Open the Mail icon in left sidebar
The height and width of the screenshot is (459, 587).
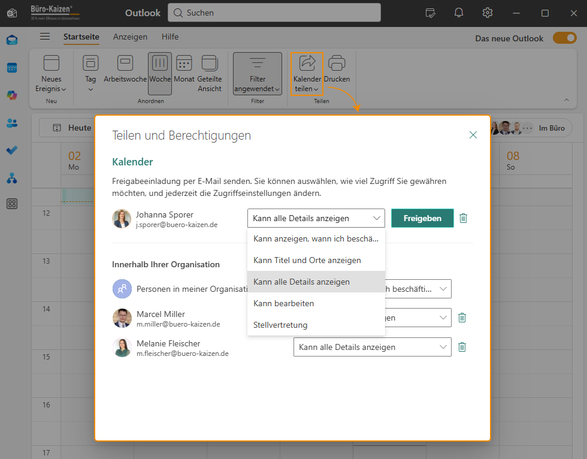point(12,40)
